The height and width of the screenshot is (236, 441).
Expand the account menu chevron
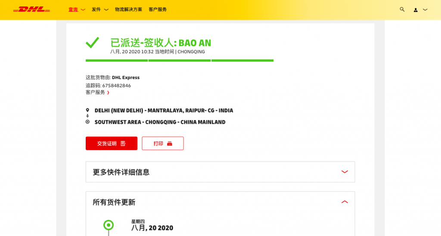tap(425, 9)
